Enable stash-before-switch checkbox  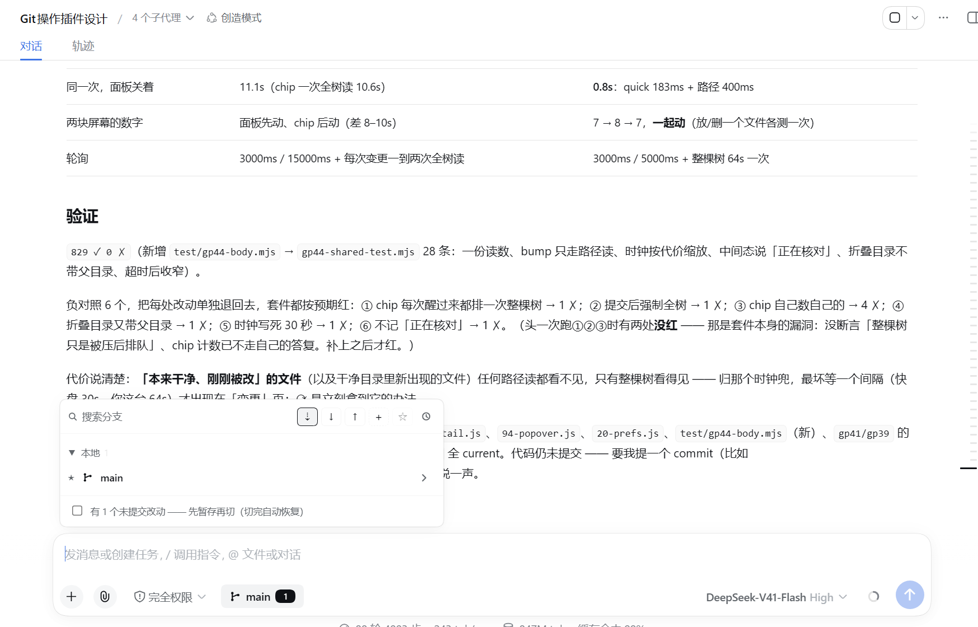click(x=77, y=511)
